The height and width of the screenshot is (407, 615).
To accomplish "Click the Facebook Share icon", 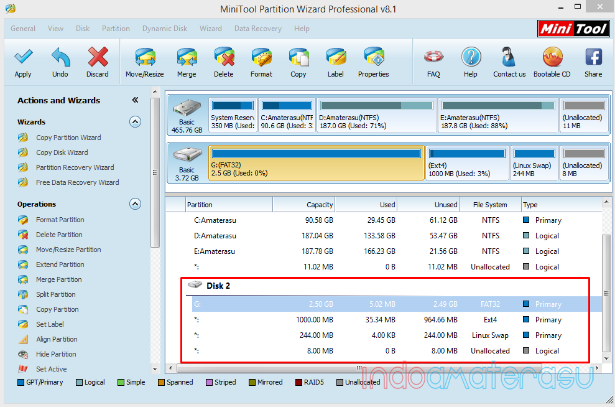I will coord(593,57).
